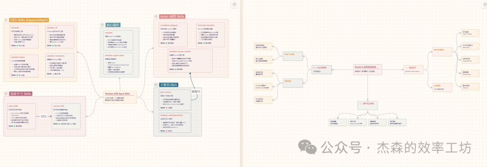Select the Axton 画图 Skills group label
Image resolution: width=487 pixels, height=167 pixels.
[172, 16]
